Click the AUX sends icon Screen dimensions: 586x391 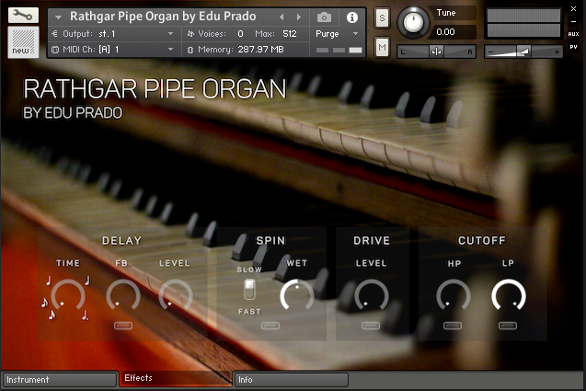[573, 32]
